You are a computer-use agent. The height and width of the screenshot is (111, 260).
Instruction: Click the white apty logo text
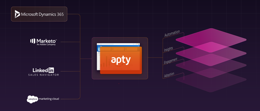click(121, 60)
